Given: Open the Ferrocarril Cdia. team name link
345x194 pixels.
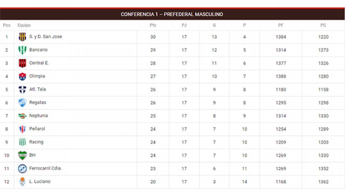Looking at the screenshot, I should click(45, 168).
